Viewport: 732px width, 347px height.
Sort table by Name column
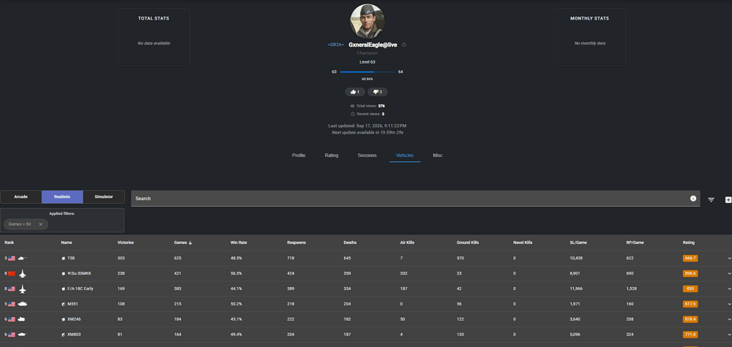click(x=67, y=243)
